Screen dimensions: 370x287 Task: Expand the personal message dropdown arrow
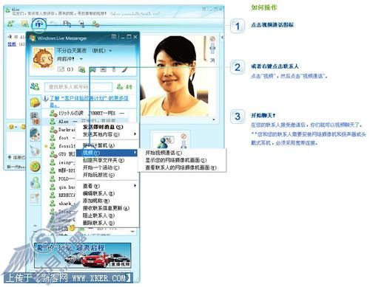(x=81, y=59)
